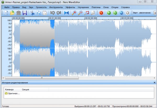Stop playback with the gray stop button
The height and width of the screenshot is (108, 157).
[x=127, y=13]
